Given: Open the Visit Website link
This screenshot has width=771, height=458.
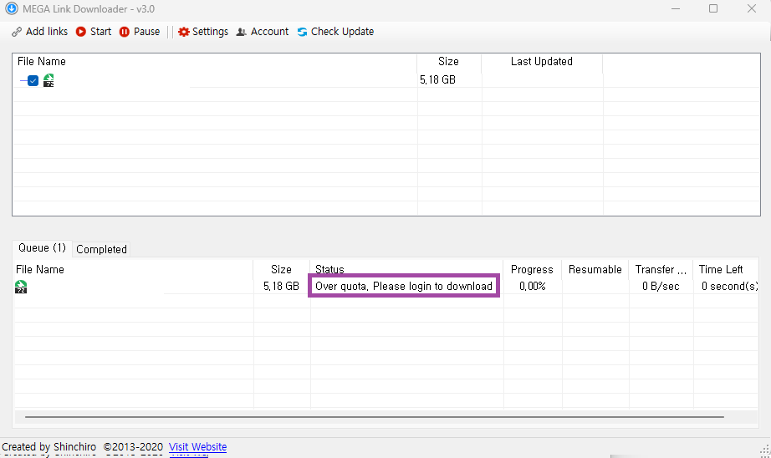Looking at the screenshot, I should tap(197, 446).
